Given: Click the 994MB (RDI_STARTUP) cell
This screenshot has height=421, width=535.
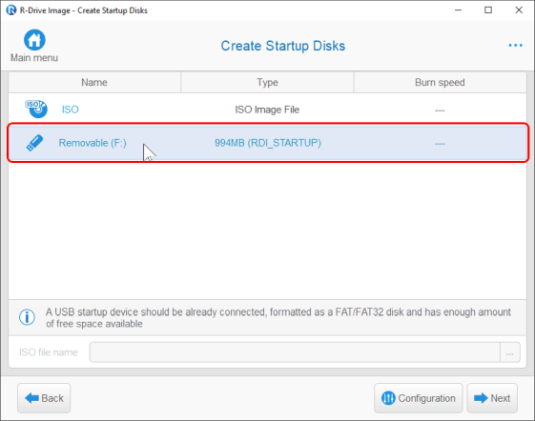Looking at the screenshot, I should click(x=268, y=143).
